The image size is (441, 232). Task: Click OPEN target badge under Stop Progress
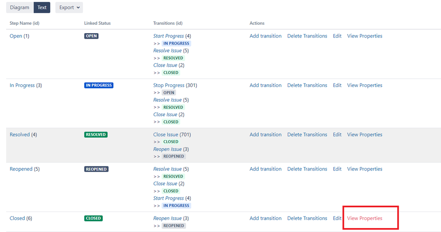click(x=169, y=93)
